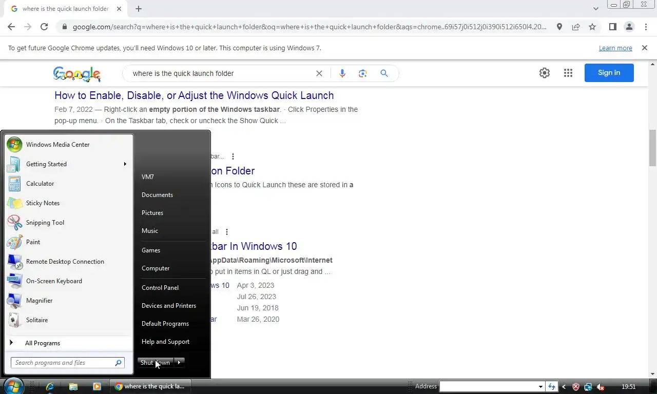Click the page vertical scrollbar thumb
The height and width of the screenshot is (394, 657).
click(x=652, y=148)
